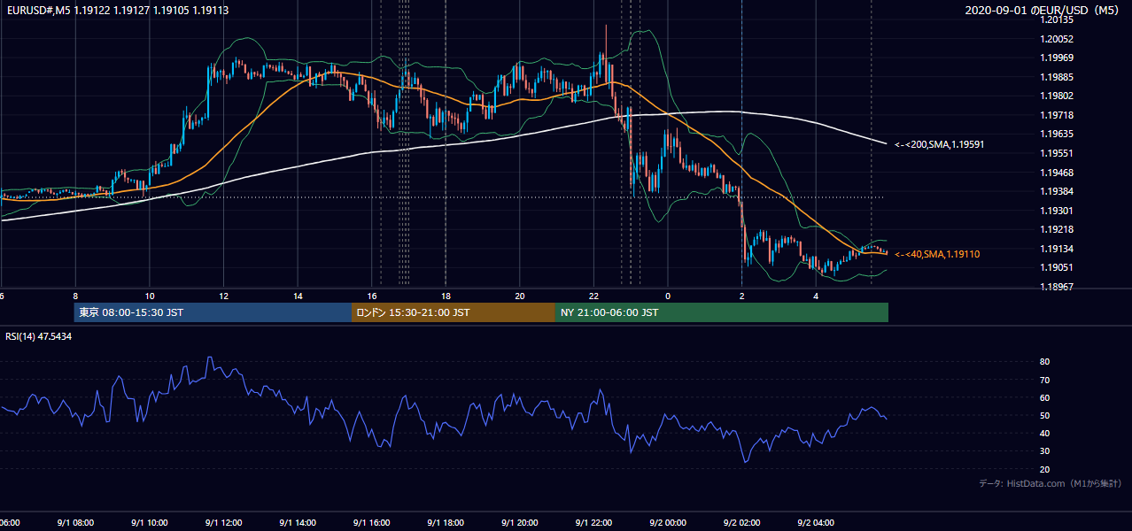Click price level 1.19885 on the price axis
Image resolution: width=1132 pixels, height=531 pixels.
pos(1057,77)
